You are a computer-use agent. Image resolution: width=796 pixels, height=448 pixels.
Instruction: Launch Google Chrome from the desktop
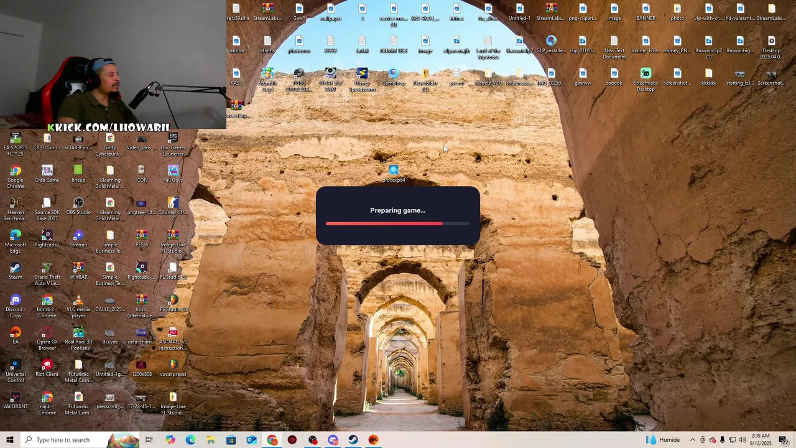pyautogui.click(x=16, y=177)
